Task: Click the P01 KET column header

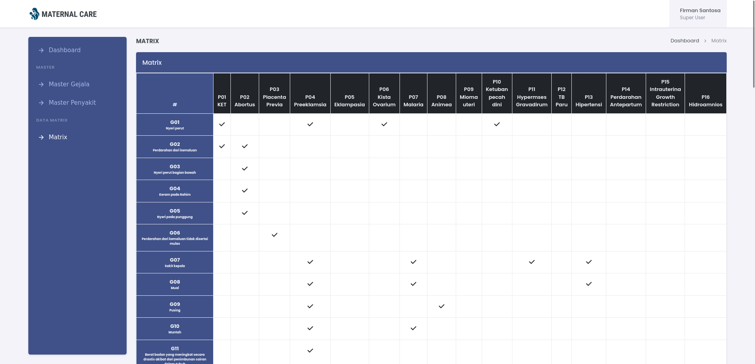Action: coord(222,93)
